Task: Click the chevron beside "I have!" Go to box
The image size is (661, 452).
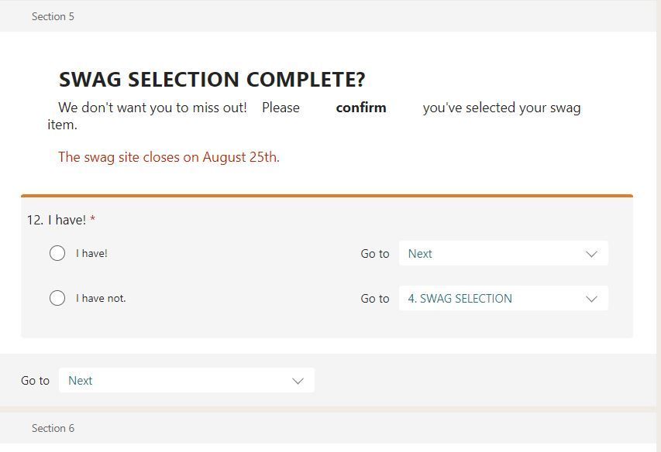Action: point(591,253)
